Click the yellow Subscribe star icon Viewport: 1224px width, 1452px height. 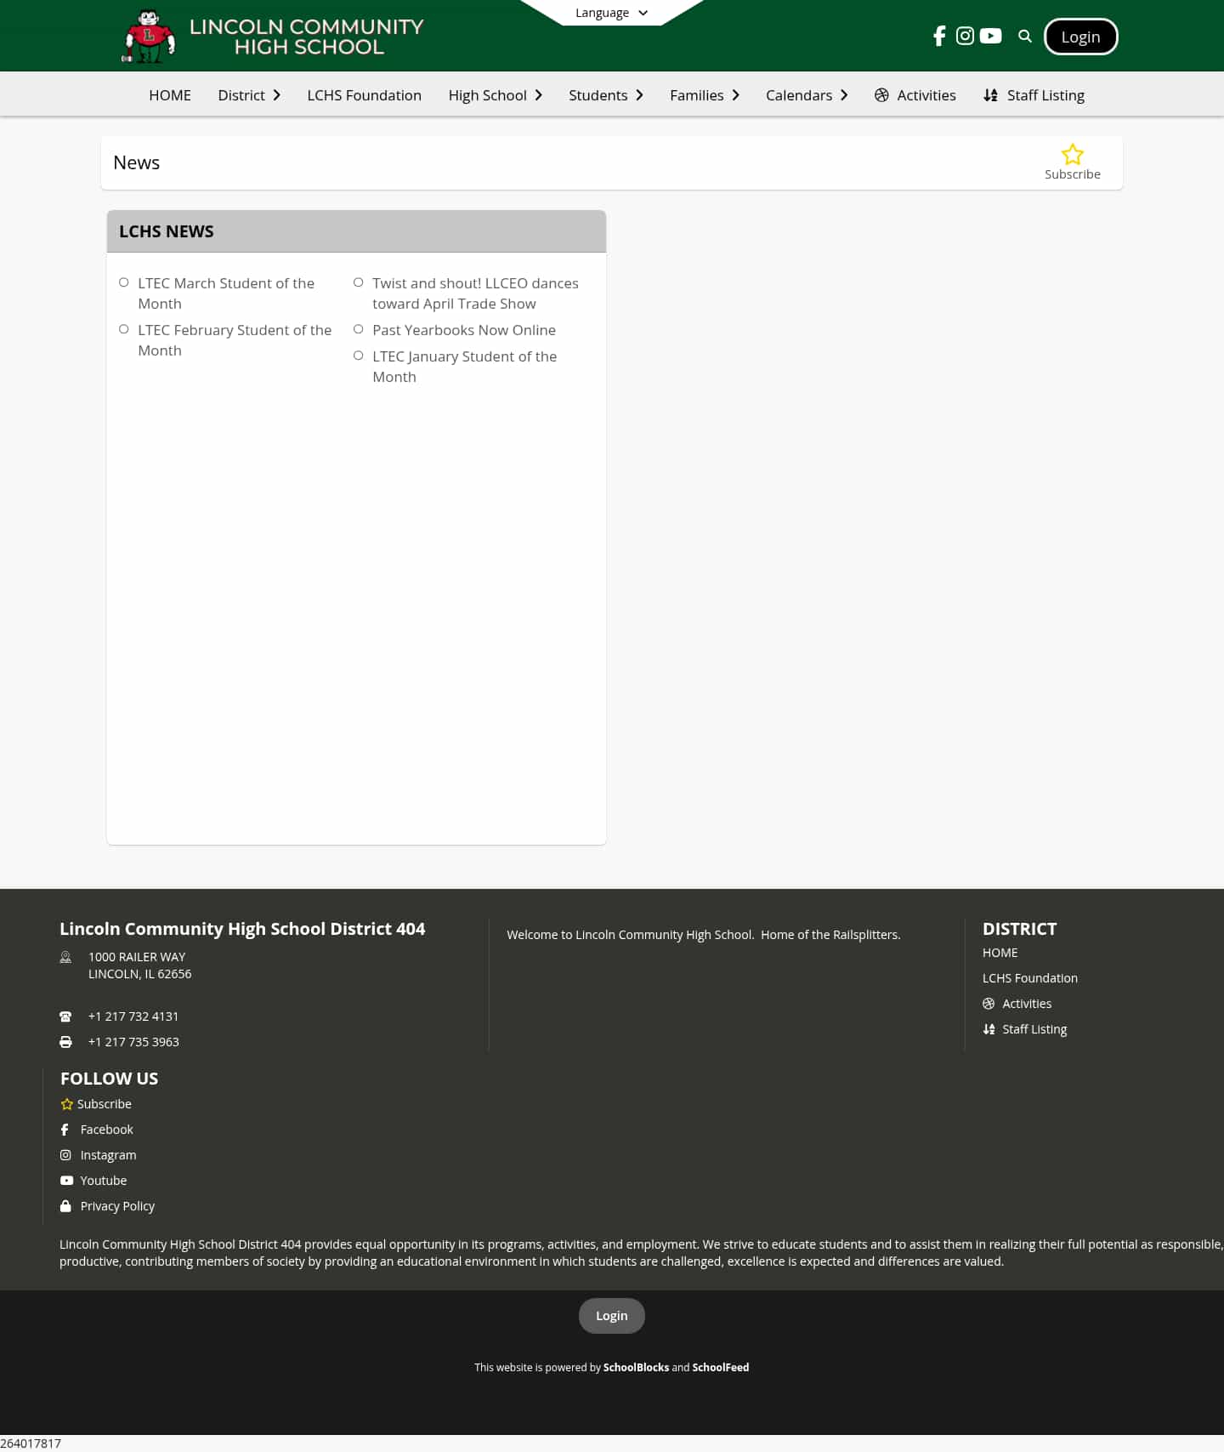click(x=1073, y=155)
